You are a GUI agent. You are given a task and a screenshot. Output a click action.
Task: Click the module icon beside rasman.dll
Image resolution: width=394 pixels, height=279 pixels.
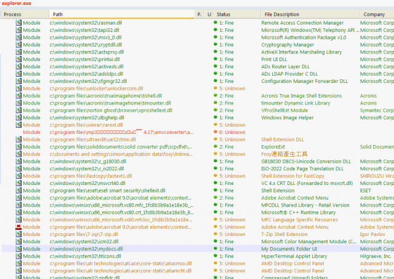click(18, 23)
